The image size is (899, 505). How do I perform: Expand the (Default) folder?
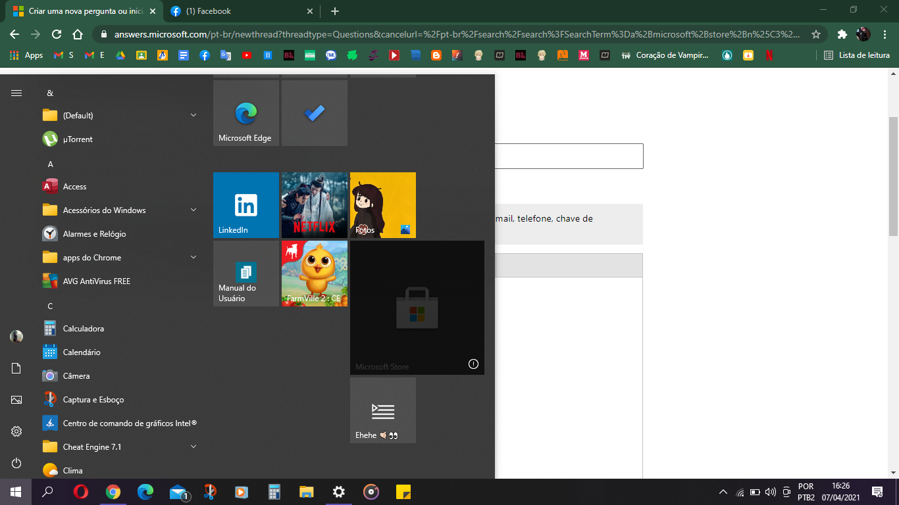pos(118,116)
